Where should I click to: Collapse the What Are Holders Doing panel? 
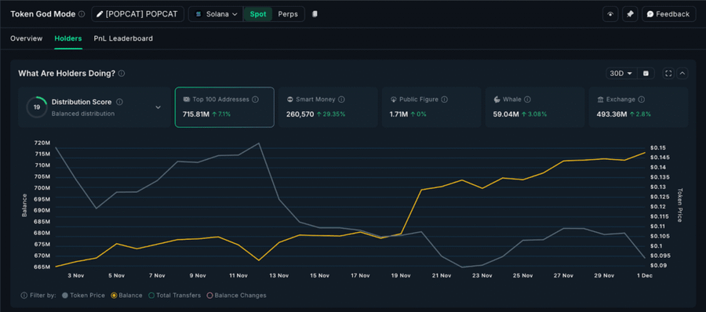(682, 73)
